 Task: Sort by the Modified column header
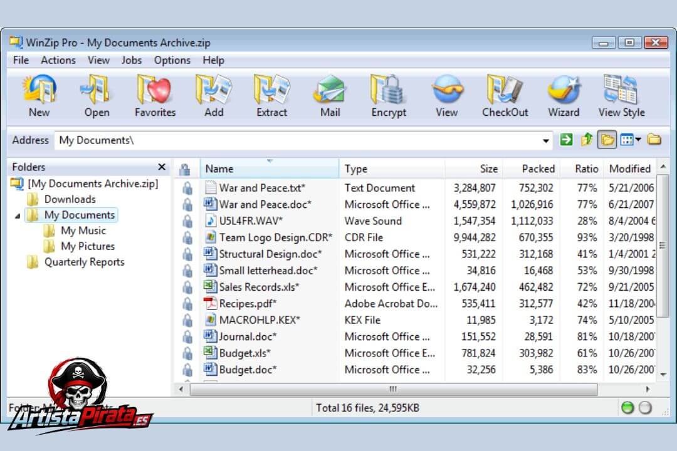pos(629,168)
